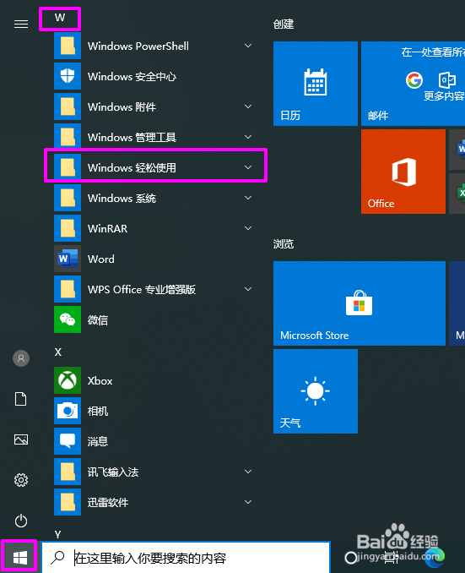Click the Y letter group header
Screen dimensions: 465x573
pyautogui.click(x=58, y=534)
